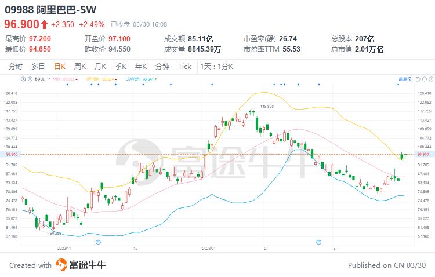Click the 已收盘 03/30 16:08 status
435x277 pixels.
[x=139, y=25]
